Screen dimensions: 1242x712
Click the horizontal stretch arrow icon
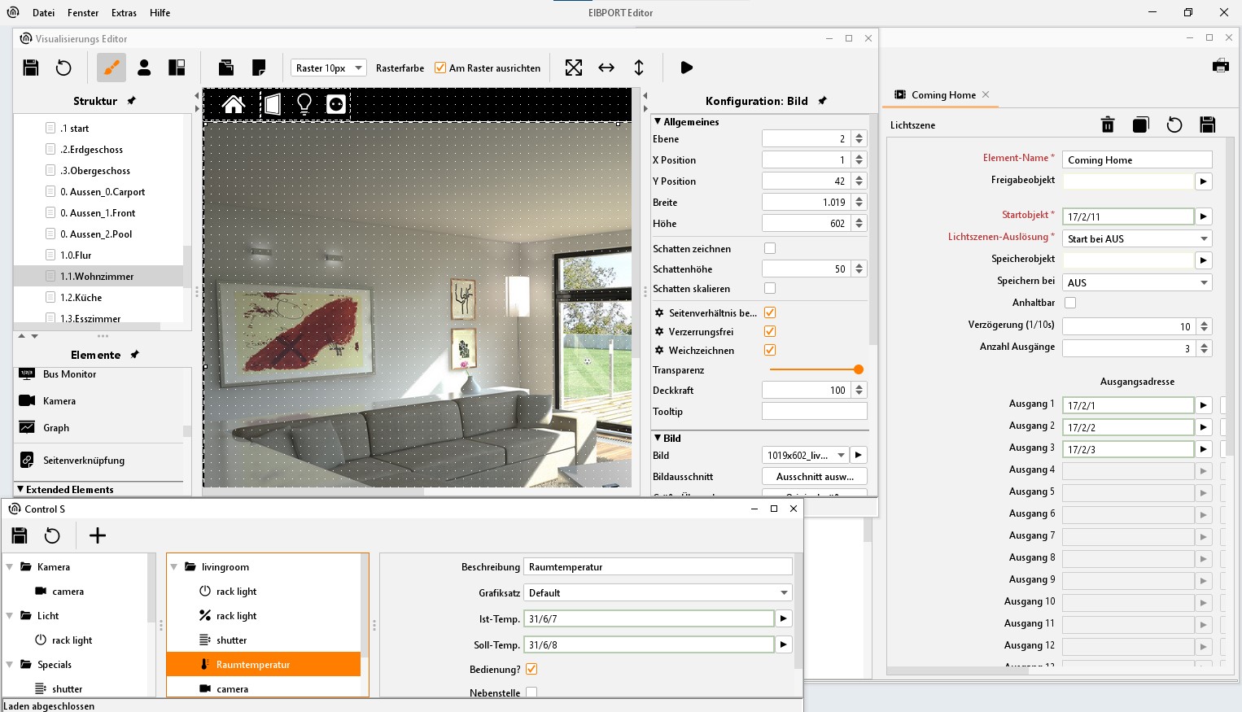[606, 68]
